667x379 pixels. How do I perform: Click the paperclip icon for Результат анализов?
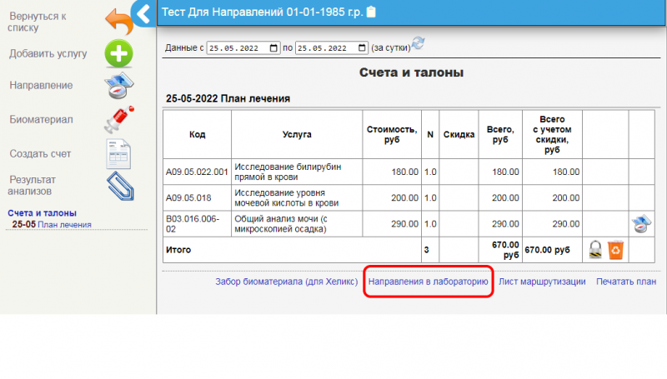(x=118, y=185)
